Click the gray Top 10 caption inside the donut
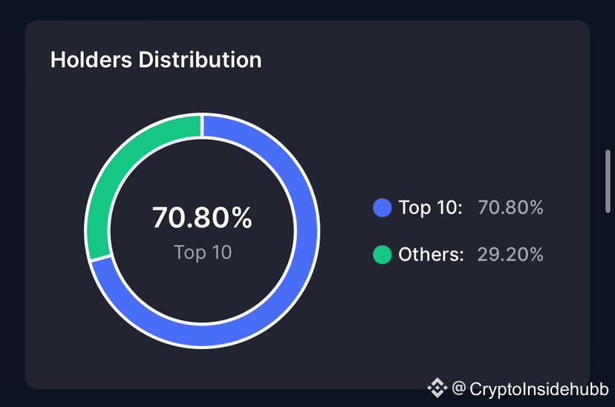 (x=203, y=253)
